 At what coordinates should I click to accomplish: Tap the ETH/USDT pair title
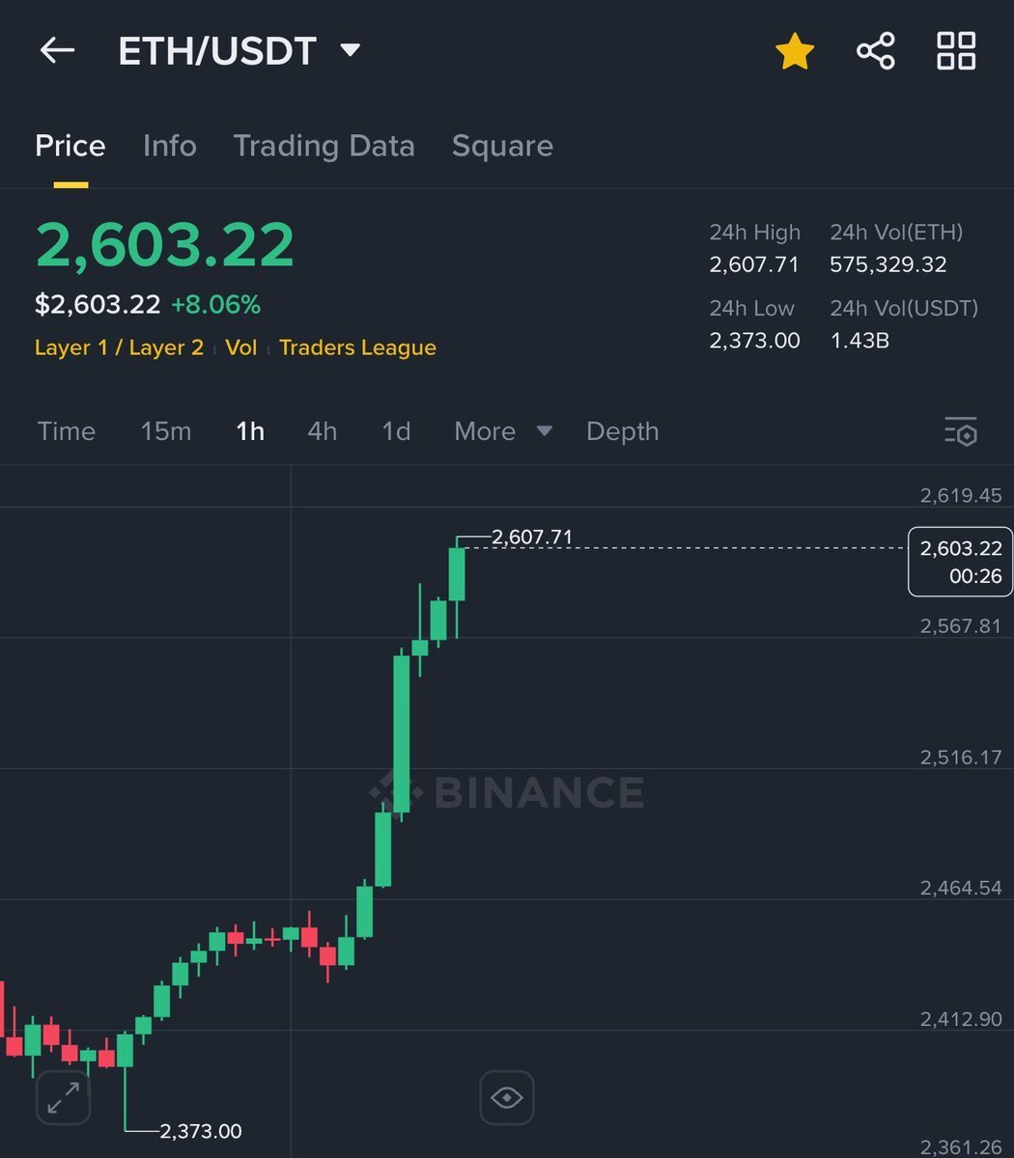pyautogui.click(x=217, y=51)
